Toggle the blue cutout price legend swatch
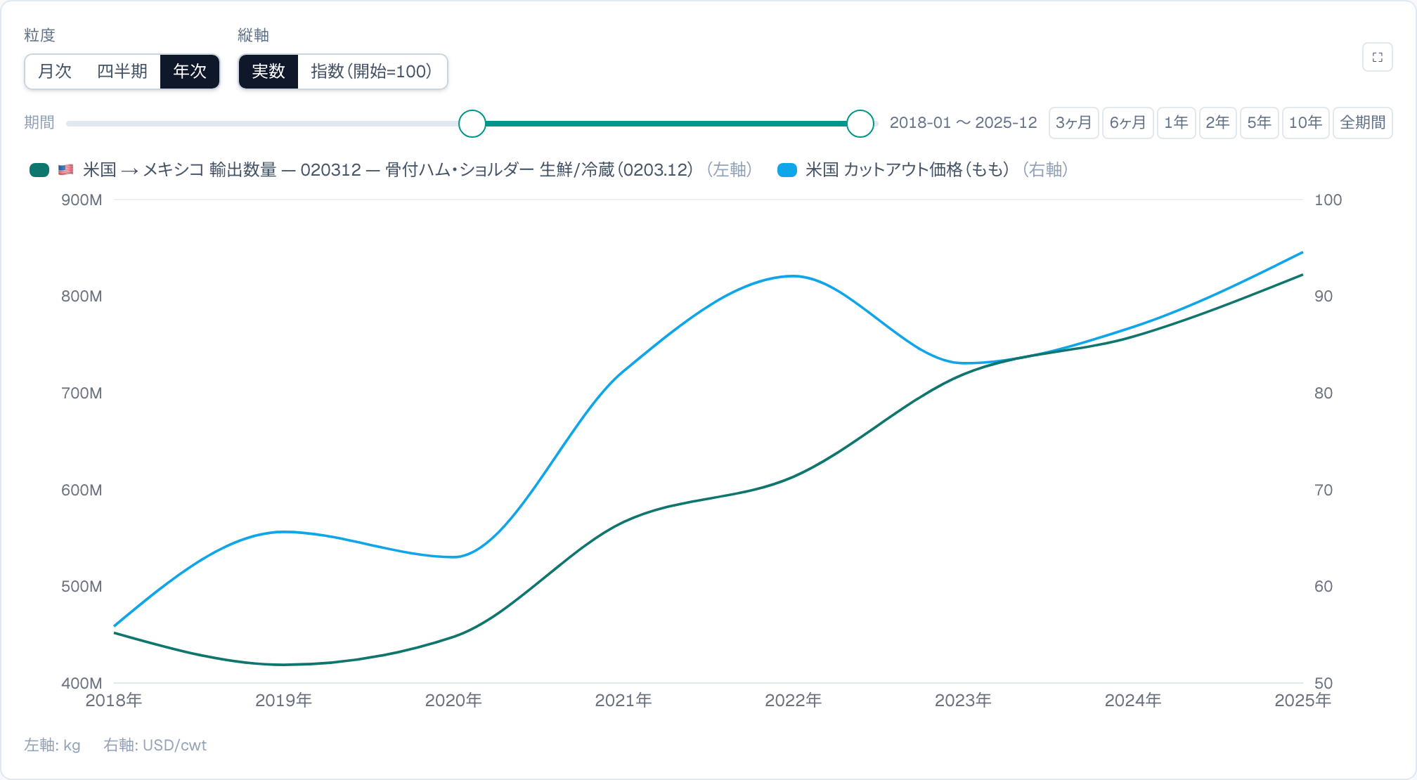Screen dimensions: 1417x780 (x=787, y=170)
